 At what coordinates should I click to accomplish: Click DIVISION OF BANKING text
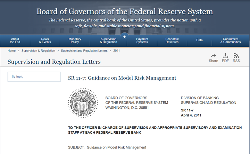[x=200, y=98]
